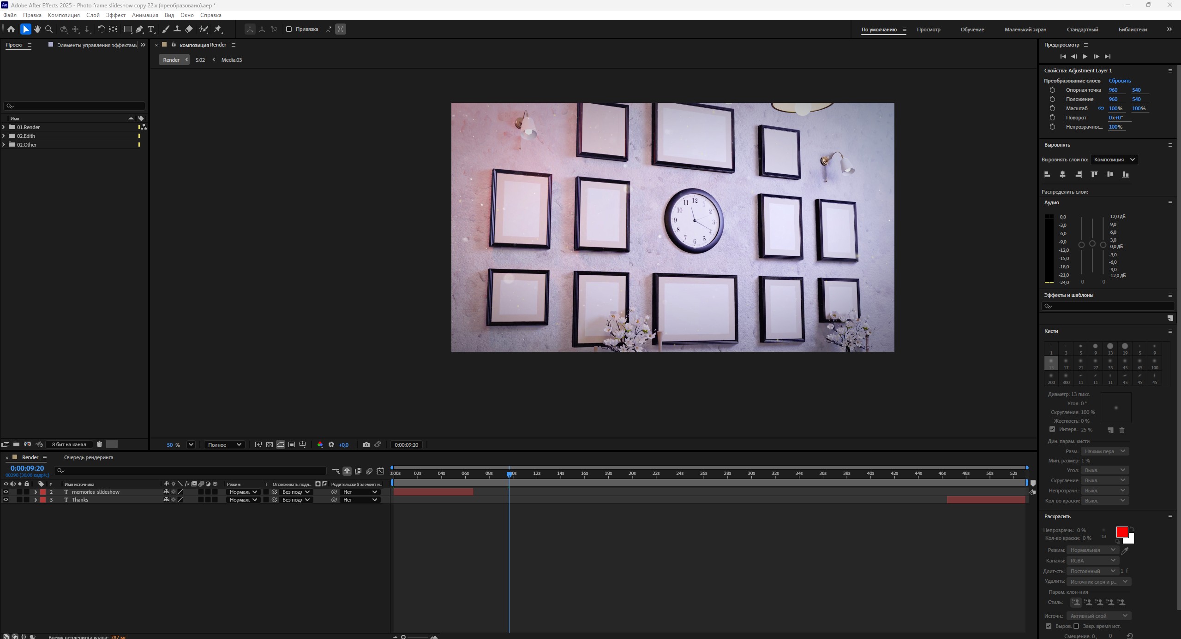
Task: Select the Zoom magnifier tool
Action: coord(49,29)
